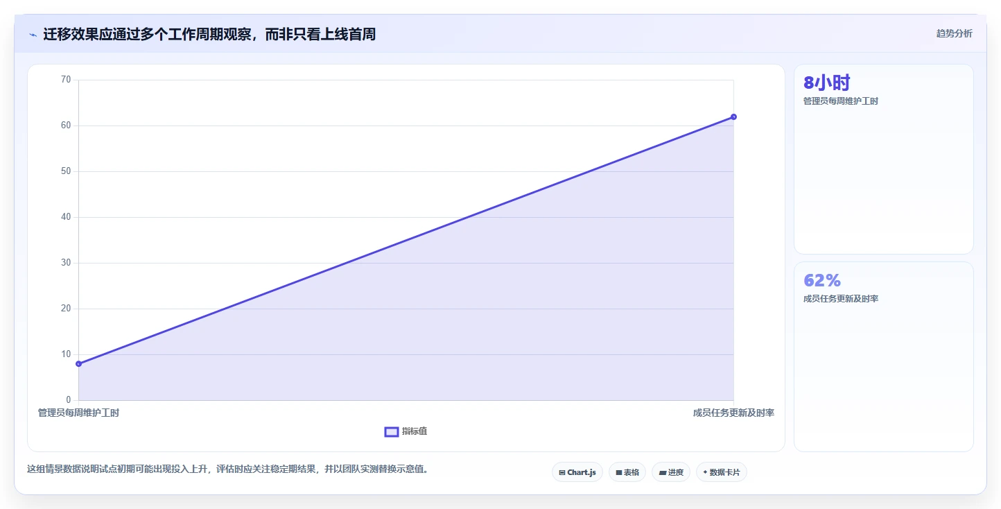Viewport: 1001px width, 509px height.
Task: Click the y-axis label 30
Action: 66,263
